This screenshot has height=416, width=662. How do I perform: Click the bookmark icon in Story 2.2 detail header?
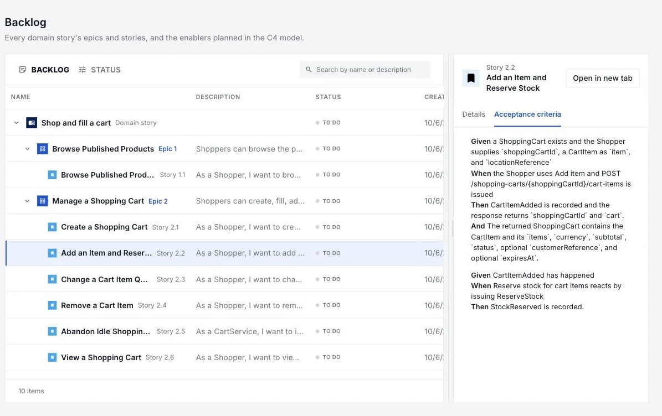471,78
